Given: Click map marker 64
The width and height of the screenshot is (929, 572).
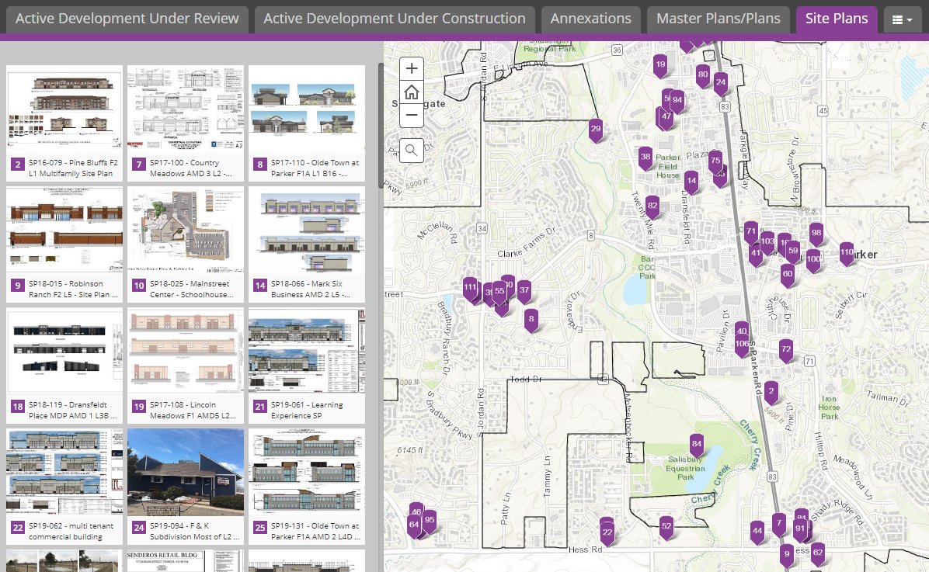Looking at the screenshot, I should (x=414, y=526).
